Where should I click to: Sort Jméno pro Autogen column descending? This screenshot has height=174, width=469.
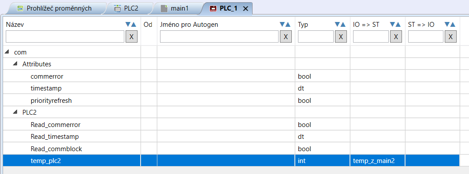[x=282, y=25]
